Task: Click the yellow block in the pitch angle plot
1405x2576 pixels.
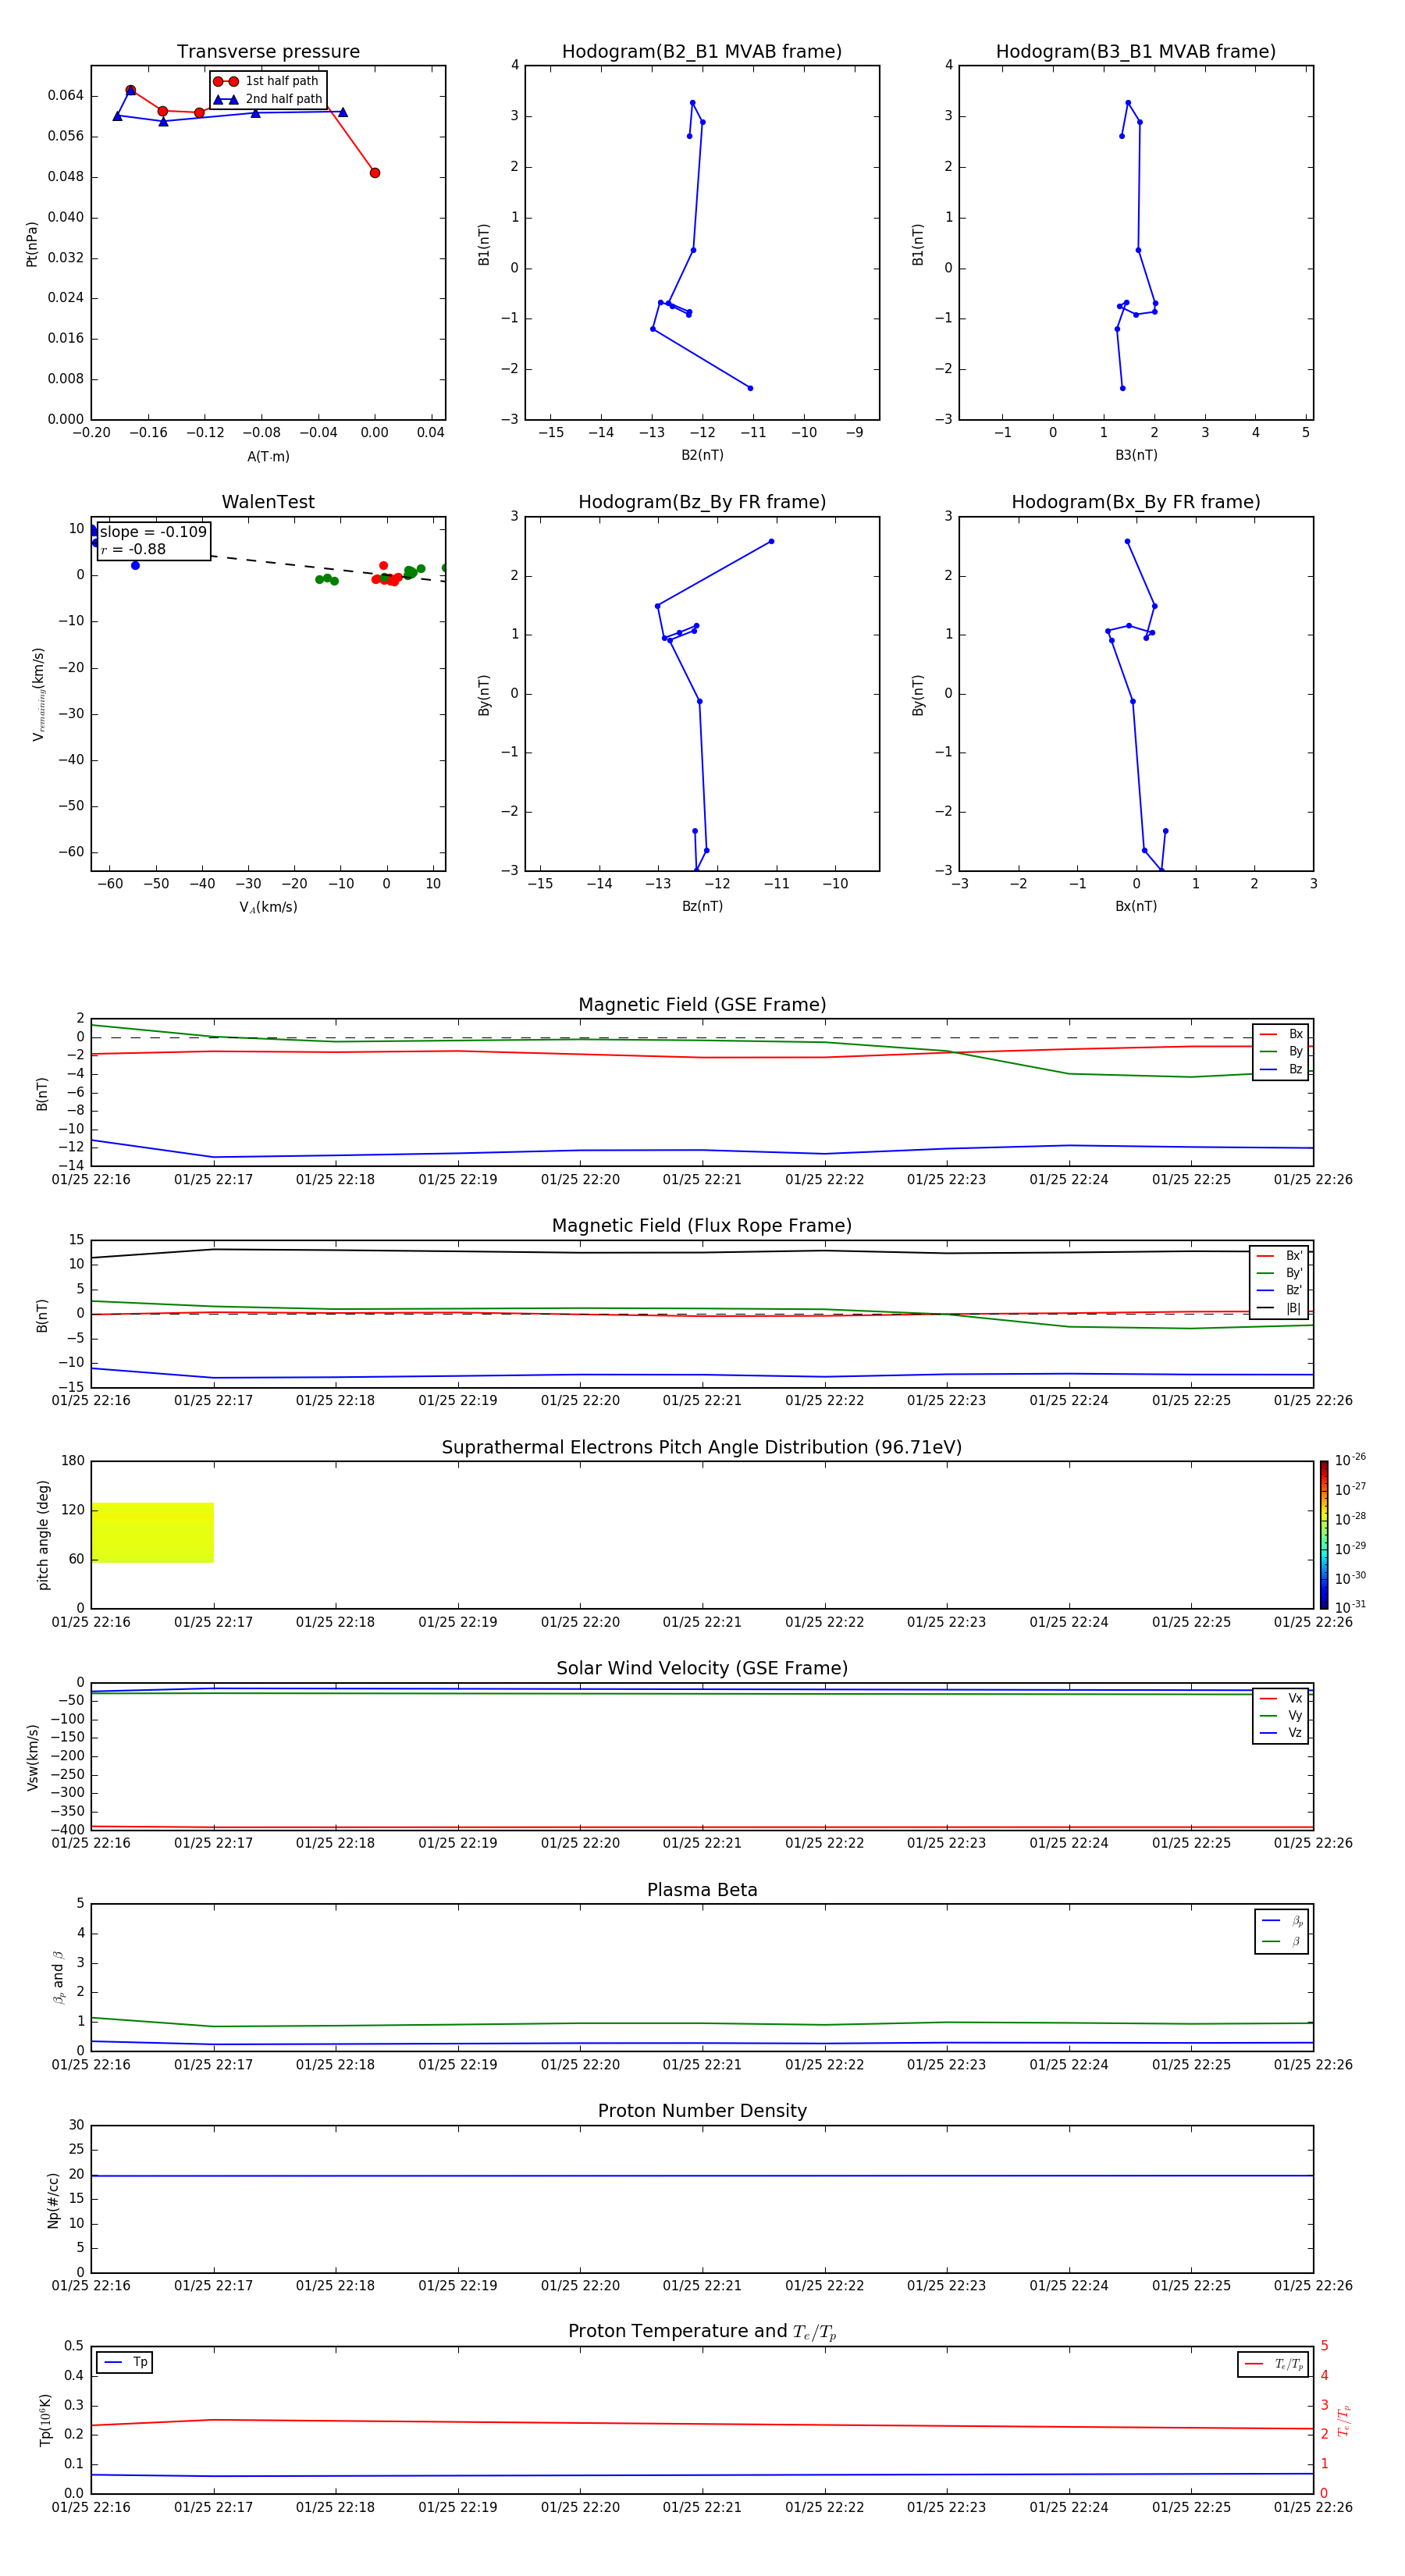Action: click(x=152, y=1532)
